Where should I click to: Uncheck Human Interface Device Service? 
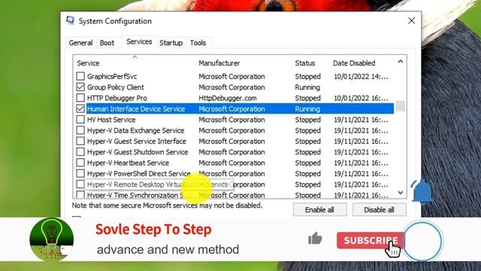(80, 108)
